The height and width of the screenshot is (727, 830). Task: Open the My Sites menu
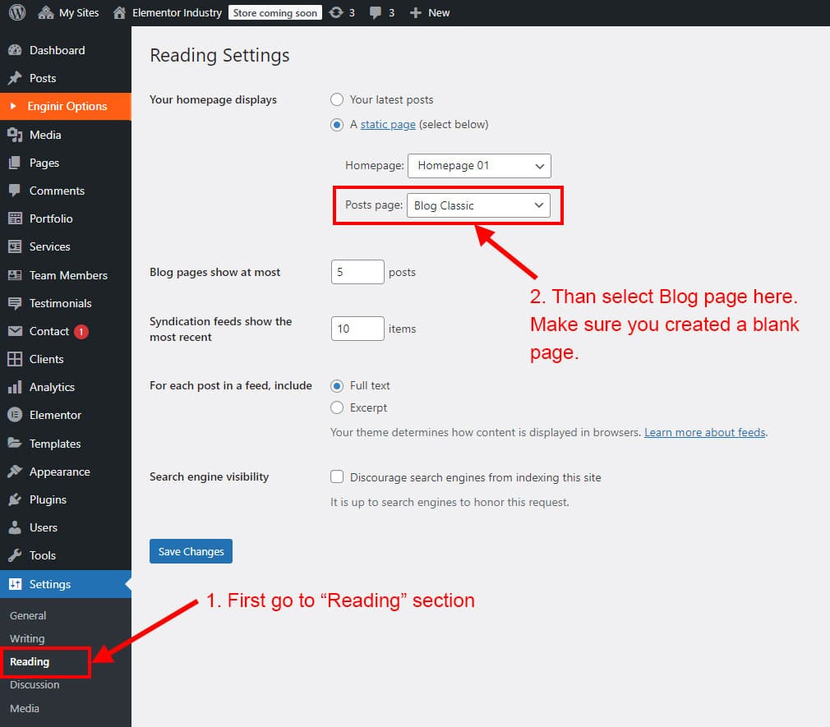69,12
